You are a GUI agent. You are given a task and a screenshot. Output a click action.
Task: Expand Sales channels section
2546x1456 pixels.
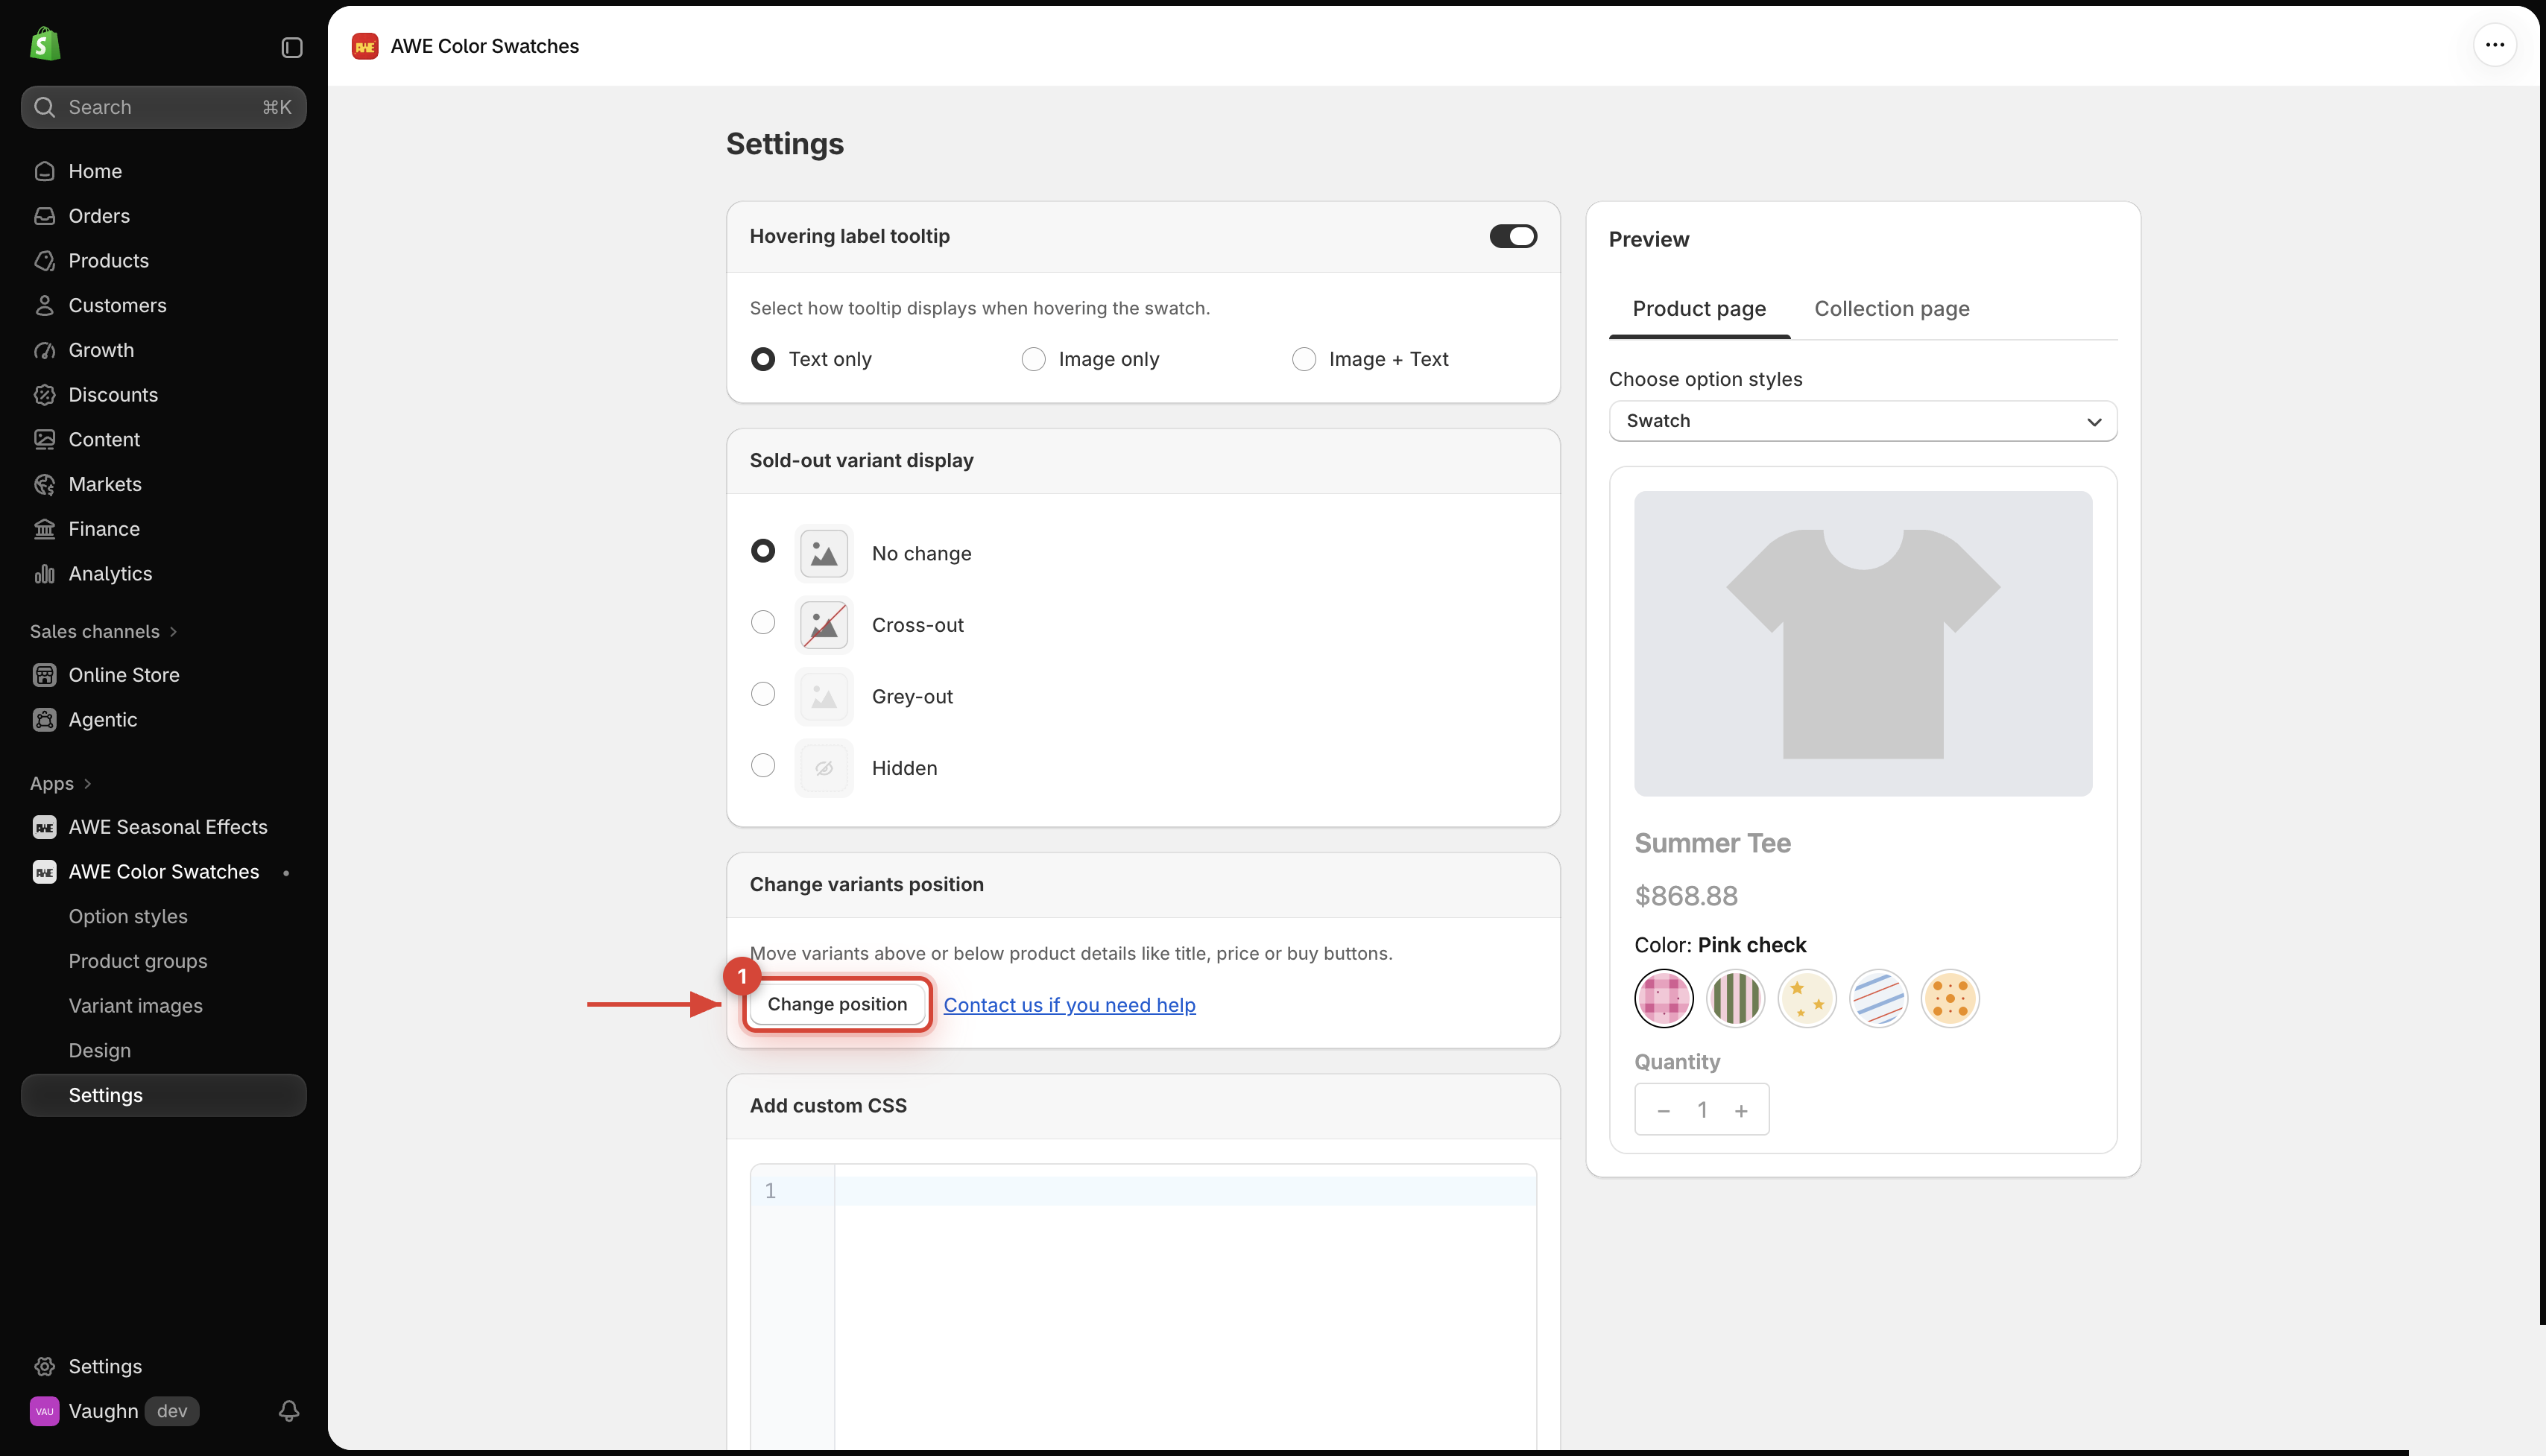(103, 631)
